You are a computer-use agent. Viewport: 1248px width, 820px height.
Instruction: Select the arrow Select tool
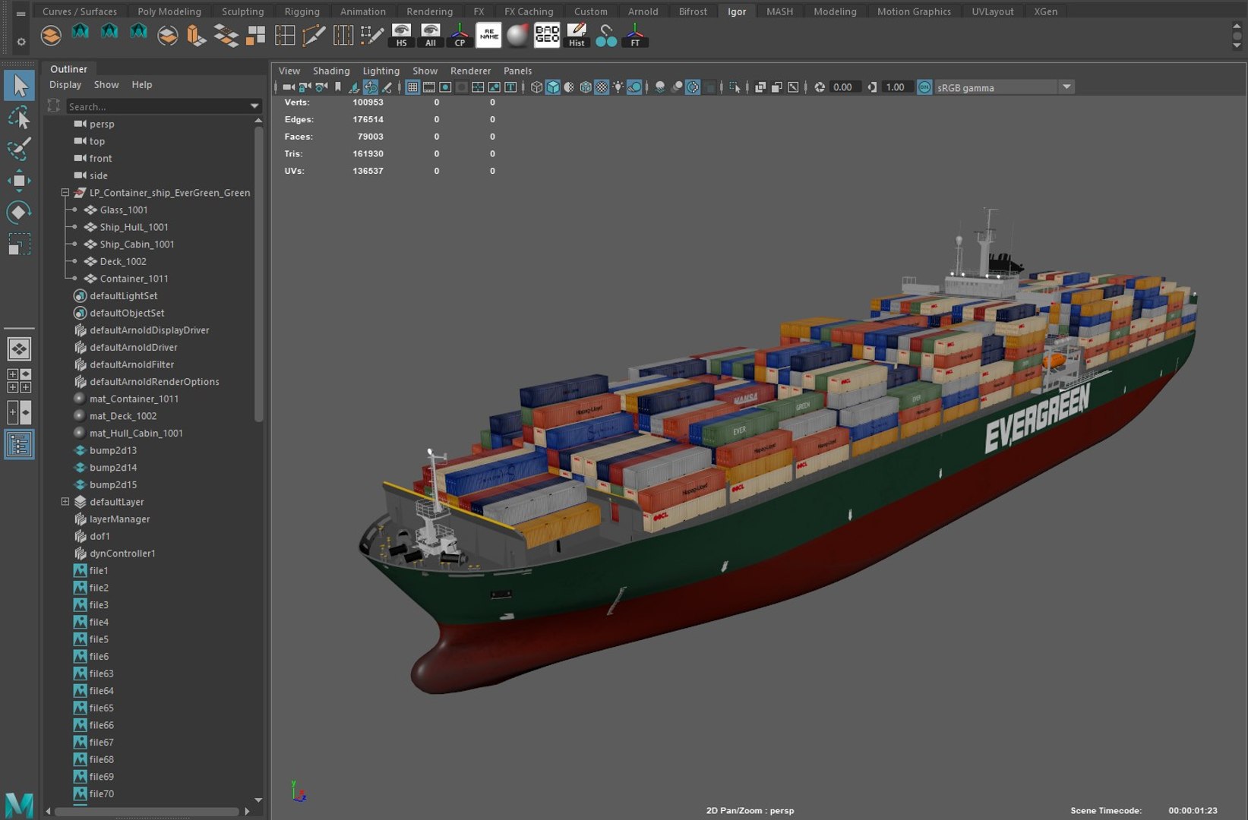coord(19,85)
